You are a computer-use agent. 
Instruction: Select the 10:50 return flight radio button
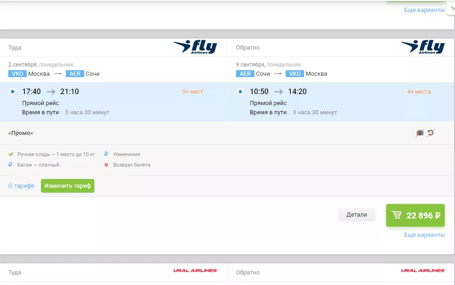pyautogui.click(x=240, y=92)
